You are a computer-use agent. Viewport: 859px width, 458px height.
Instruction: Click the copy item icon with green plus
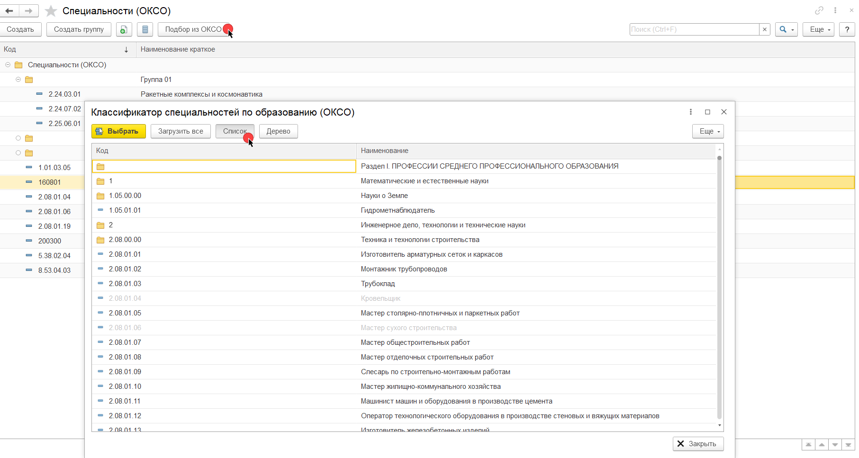(x=124, y=29)
